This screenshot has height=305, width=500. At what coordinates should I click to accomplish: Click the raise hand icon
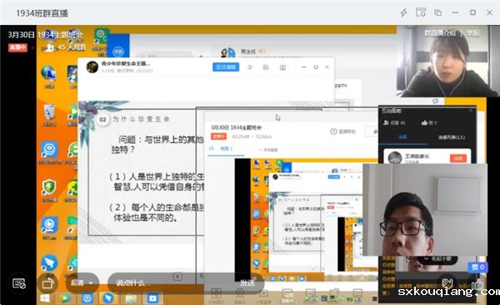(x=447, y=283)
